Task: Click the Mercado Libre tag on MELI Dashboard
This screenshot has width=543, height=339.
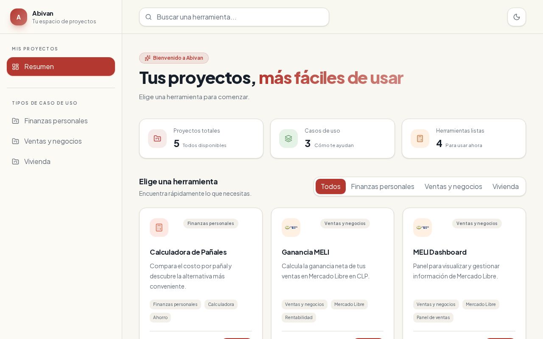Action: tap(481, 304)
